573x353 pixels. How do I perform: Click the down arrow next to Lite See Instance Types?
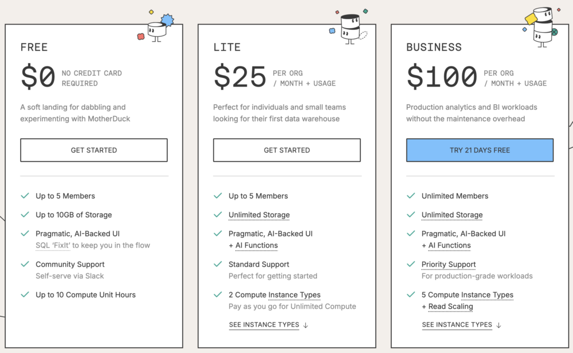305,325
